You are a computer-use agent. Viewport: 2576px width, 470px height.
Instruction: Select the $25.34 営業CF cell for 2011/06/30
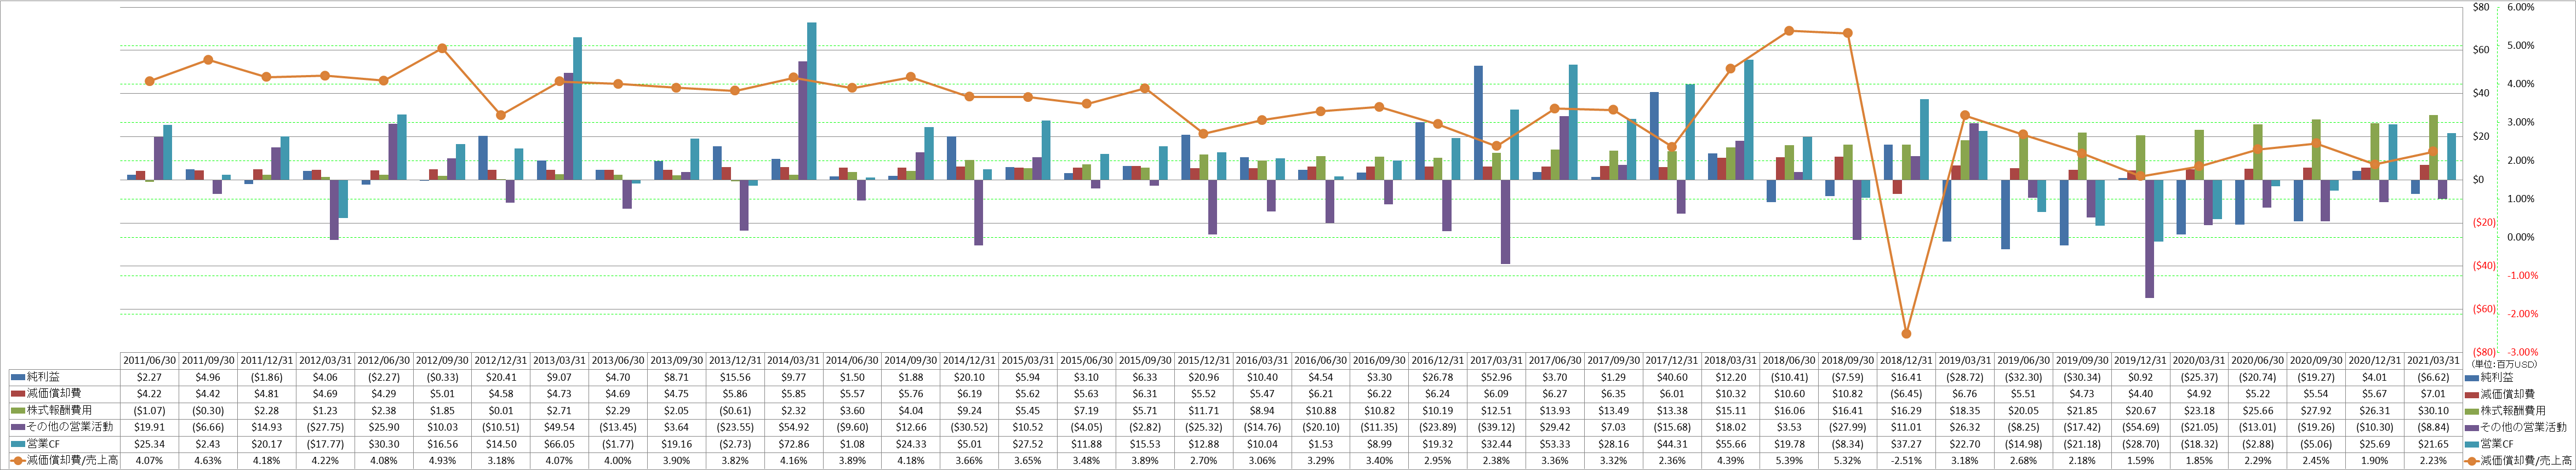pos(149,444)
